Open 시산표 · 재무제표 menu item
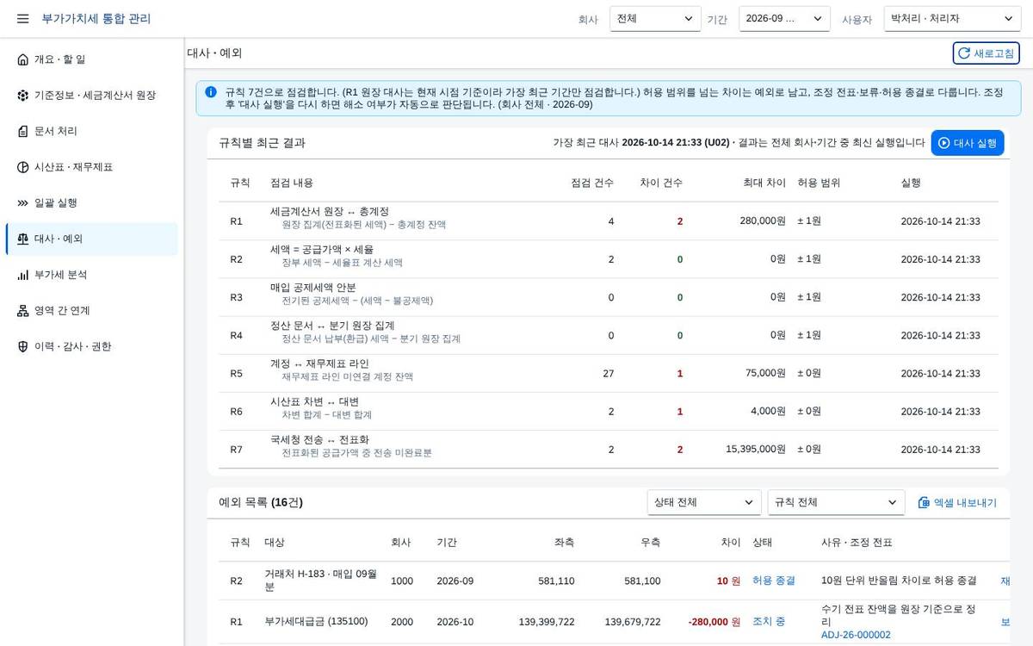The width and height of the screenshot is (1033, 646). (92, 167)
